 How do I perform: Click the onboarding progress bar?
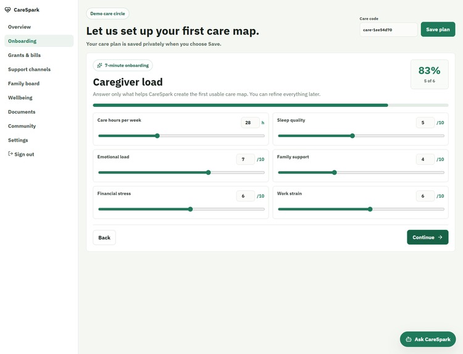[x=270, y=105]
